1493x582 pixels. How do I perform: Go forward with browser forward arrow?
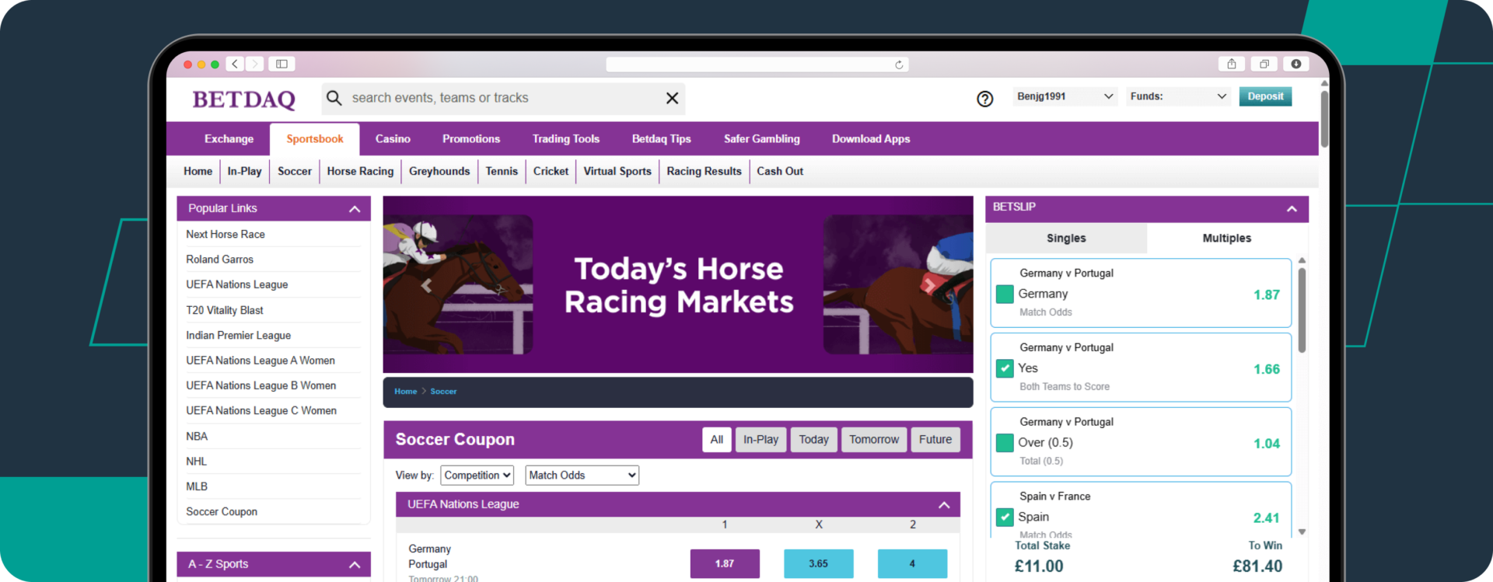point(254,64)
